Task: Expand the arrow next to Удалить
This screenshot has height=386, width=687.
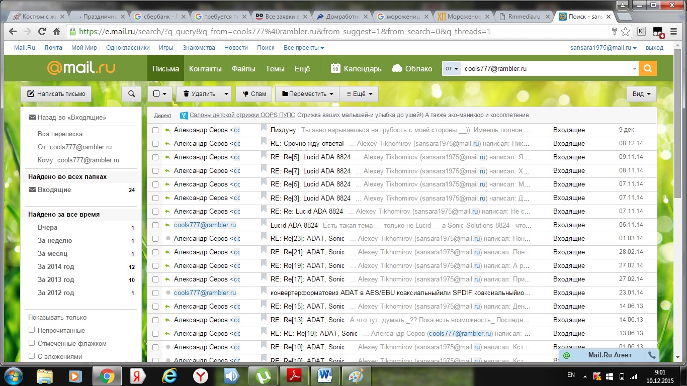Action: tap(227, 93)
